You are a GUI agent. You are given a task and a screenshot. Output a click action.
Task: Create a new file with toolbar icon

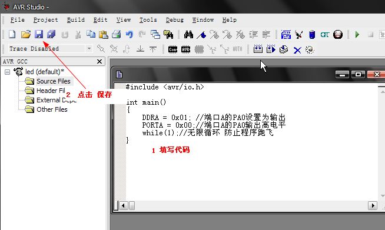coord(12,34)
